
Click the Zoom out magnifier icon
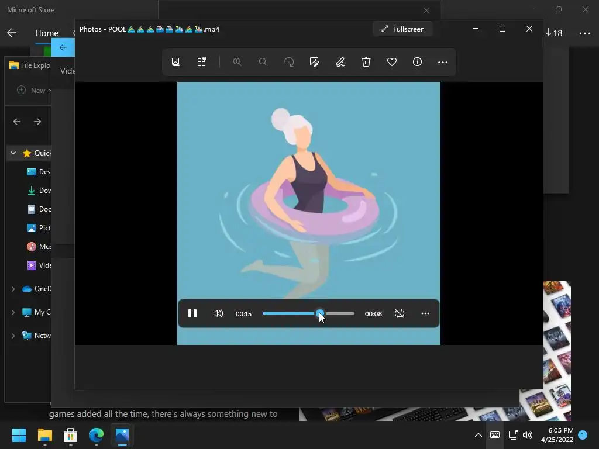point(263,62)
